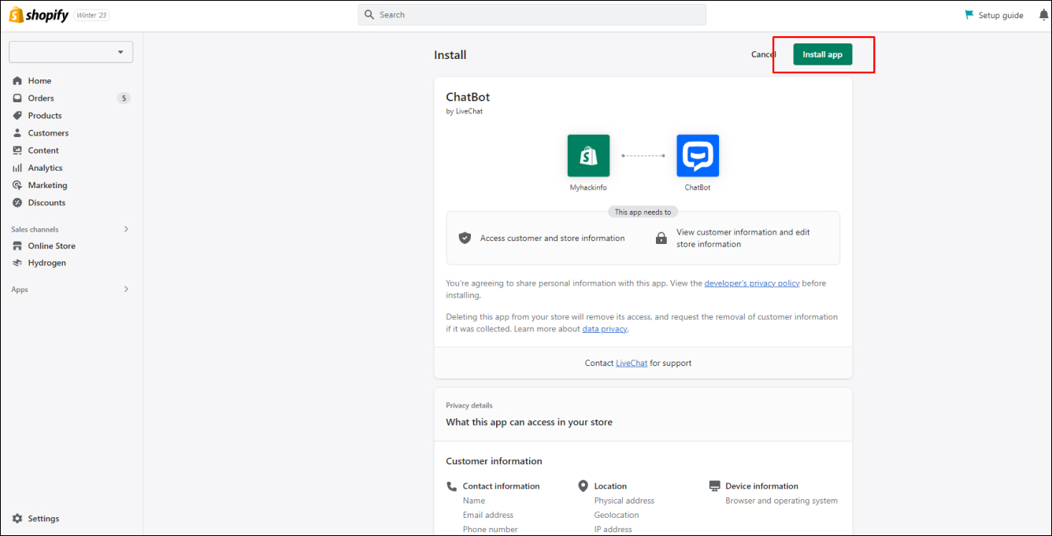The width and height of the screenshot is (1052, 536).
Task: Click the Customers person icon
Action: coord(17,133)
